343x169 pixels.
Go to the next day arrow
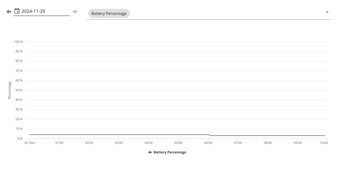point(75,12)
